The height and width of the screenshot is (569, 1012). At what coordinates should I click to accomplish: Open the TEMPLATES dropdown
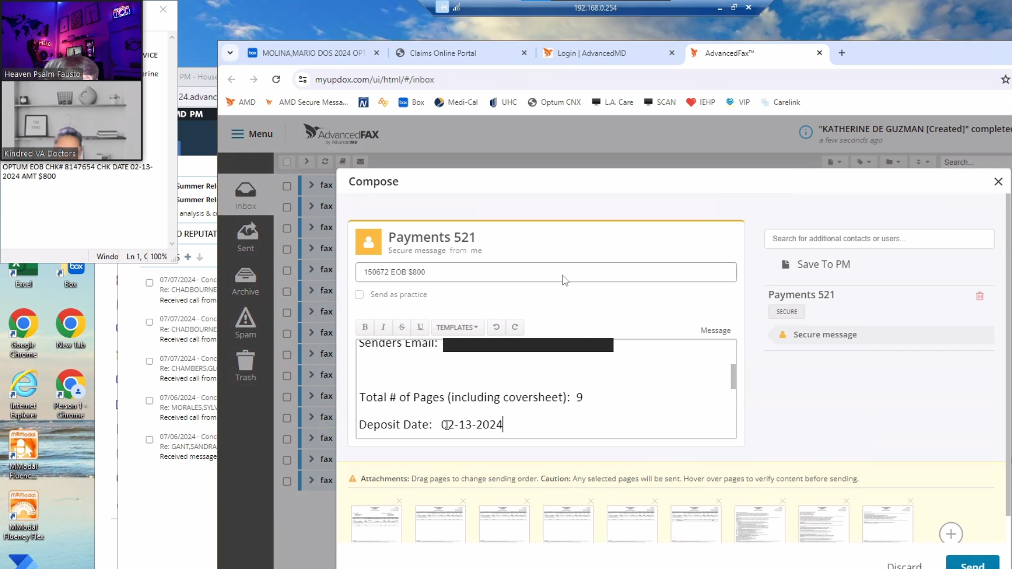tap(456, 327)
